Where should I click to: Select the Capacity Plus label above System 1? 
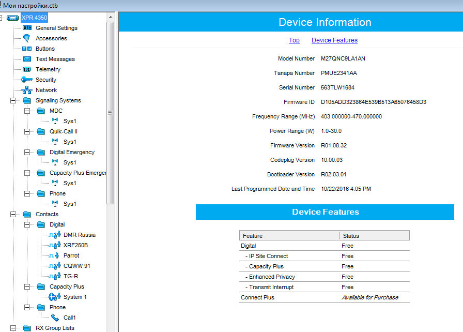pos(67,286)
